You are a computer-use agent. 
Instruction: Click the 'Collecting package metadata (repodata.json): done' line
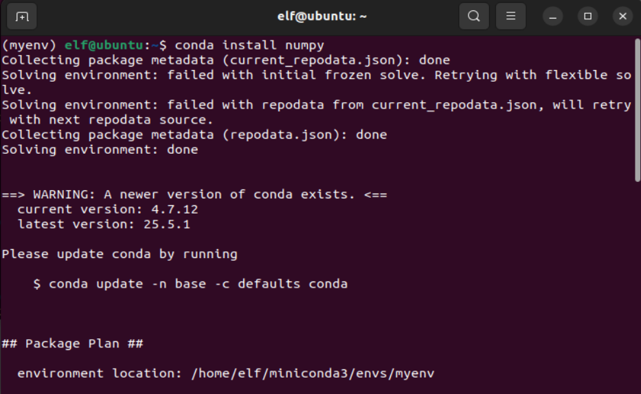click(194, 135)
